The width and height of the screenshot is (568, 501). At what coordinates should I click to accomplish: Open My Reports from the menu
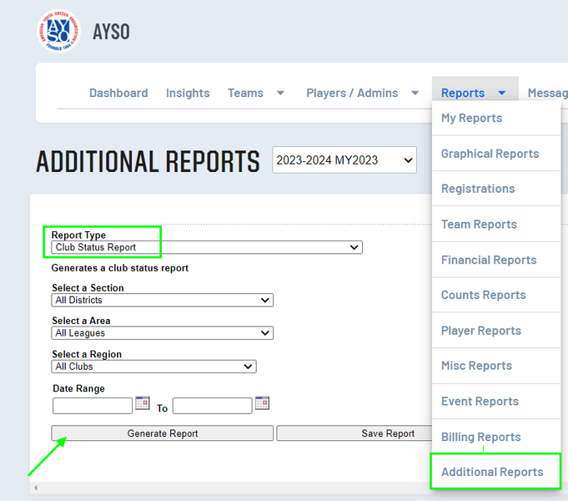click(471, 118)
